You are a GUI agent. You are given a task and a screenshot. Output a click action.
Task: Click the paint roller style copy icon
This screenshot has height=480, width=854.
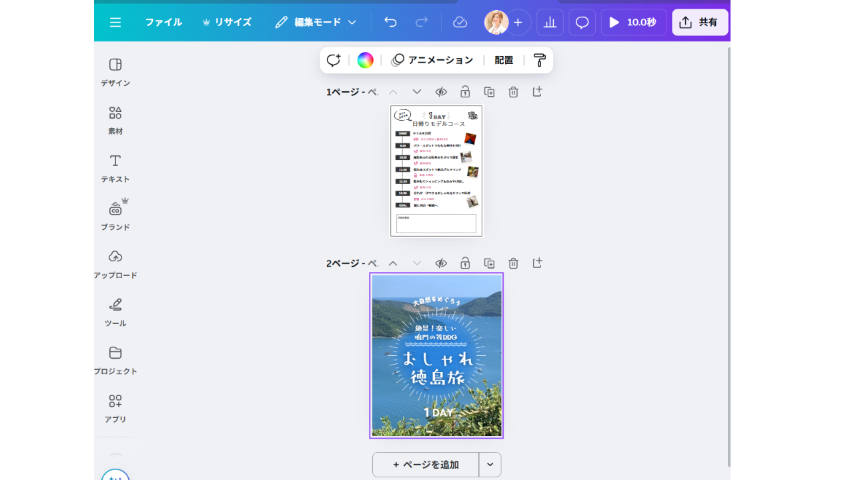pos(539,60)
